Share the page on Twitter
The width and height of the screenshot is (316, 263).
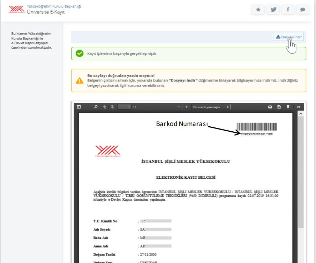273,10
